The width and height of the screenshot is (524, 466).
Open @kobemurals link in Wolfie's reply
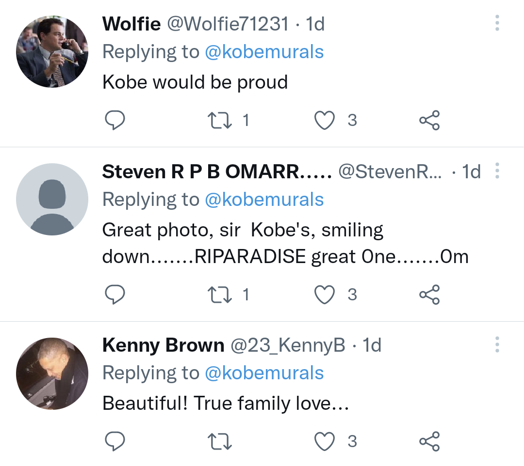click(264, 51)
